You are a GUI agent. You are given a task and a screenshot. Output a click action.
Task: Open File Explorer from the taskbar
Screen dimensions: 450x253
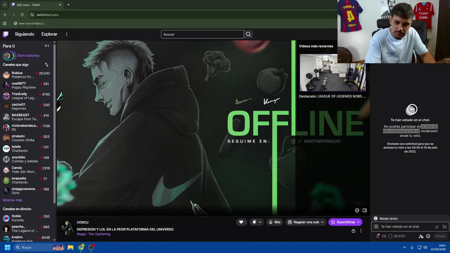[71, 247]
